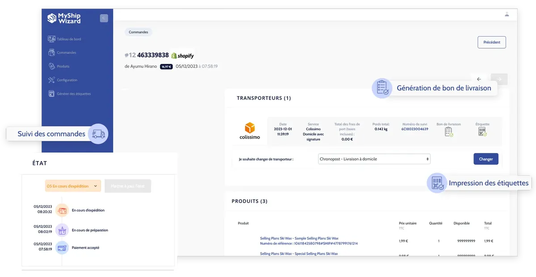Screen dimensions: 536x277
Task: Click the PRODUITS (3) heading
Action: (x=249, y=201)
